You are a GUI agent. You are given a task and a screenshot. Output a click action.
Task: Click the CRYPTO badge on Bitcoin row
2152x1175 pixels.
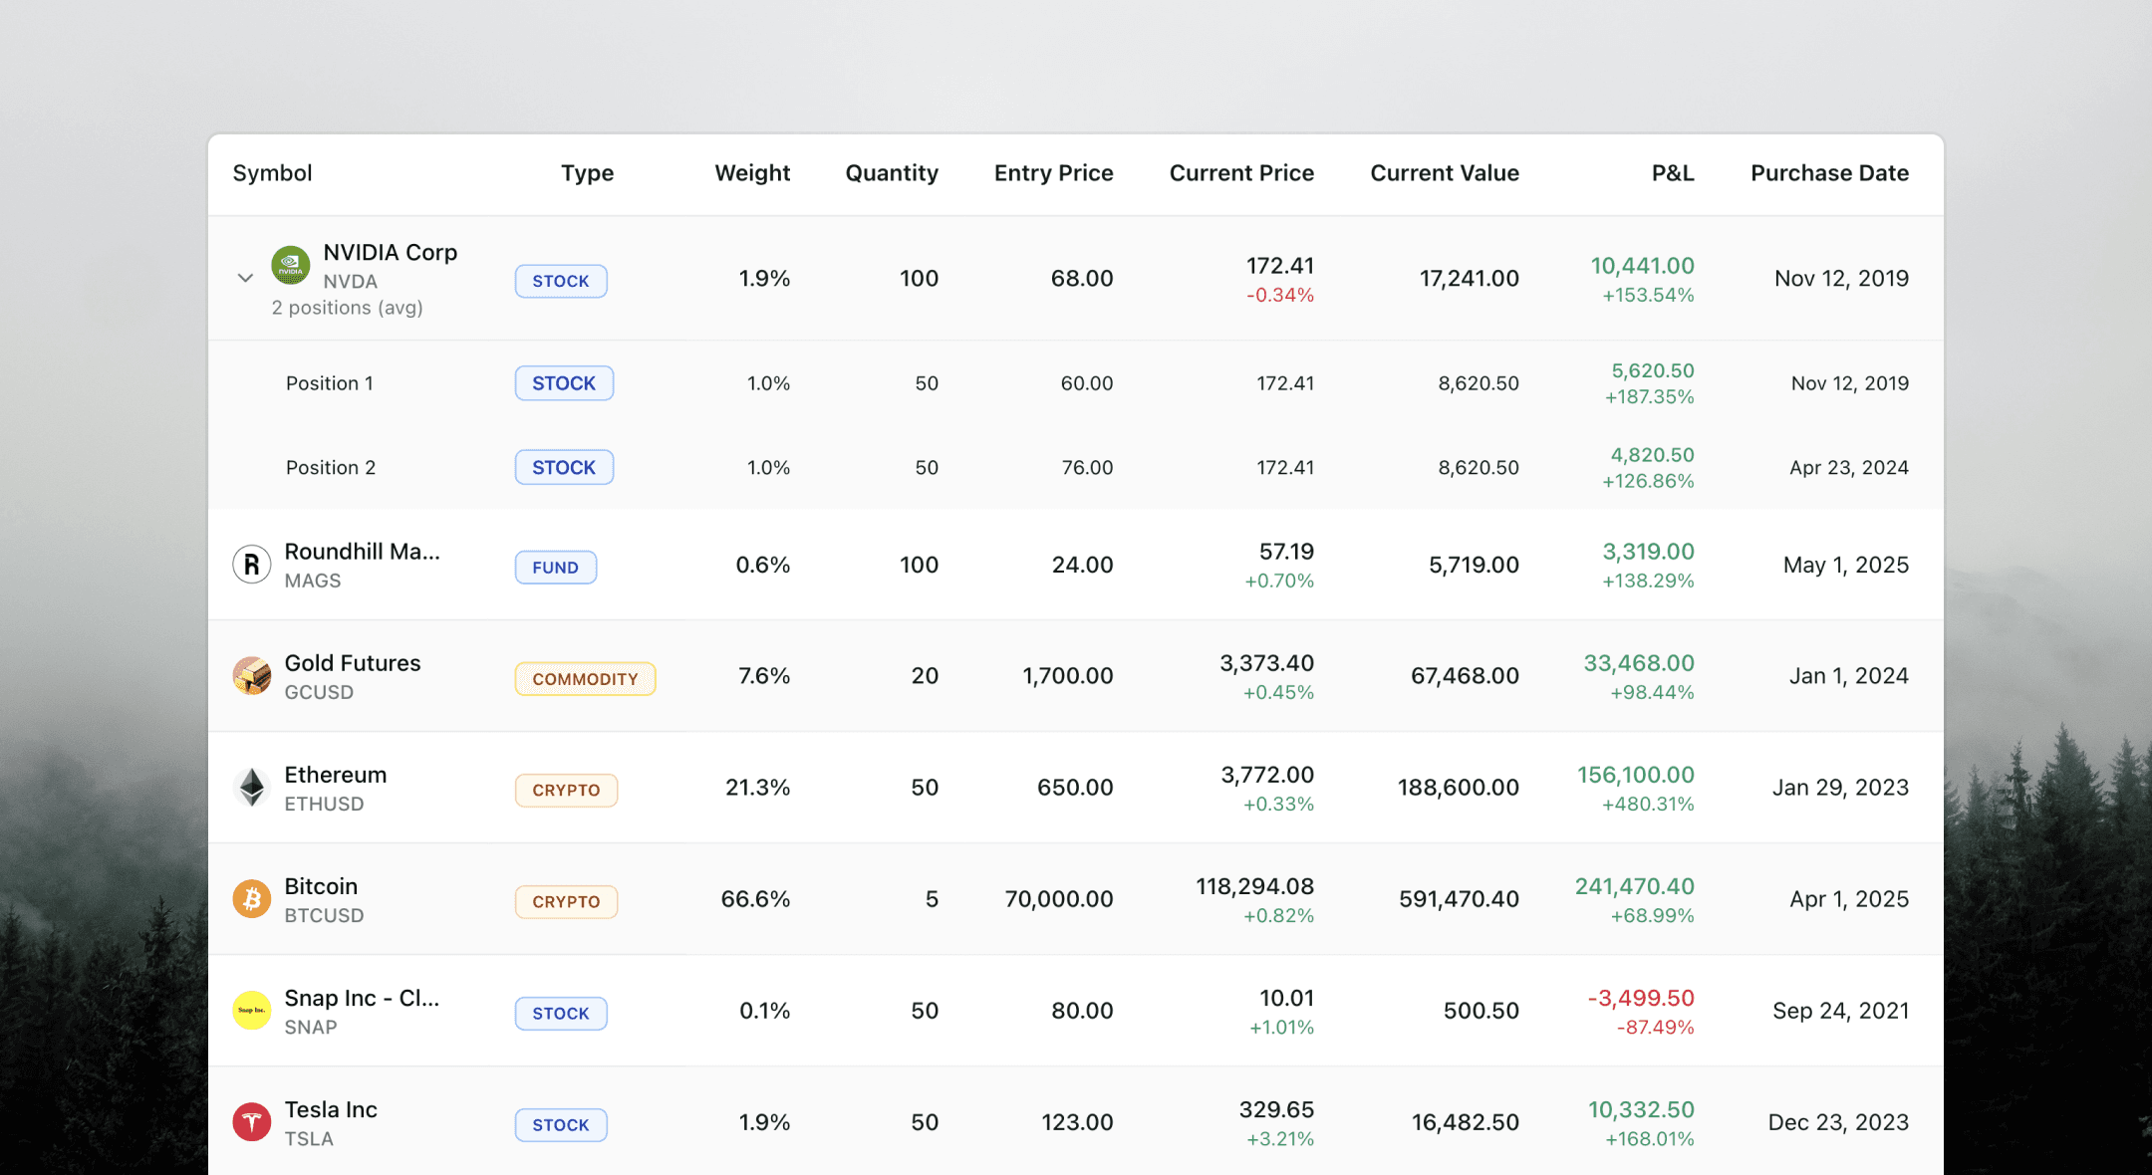[566, 902]
